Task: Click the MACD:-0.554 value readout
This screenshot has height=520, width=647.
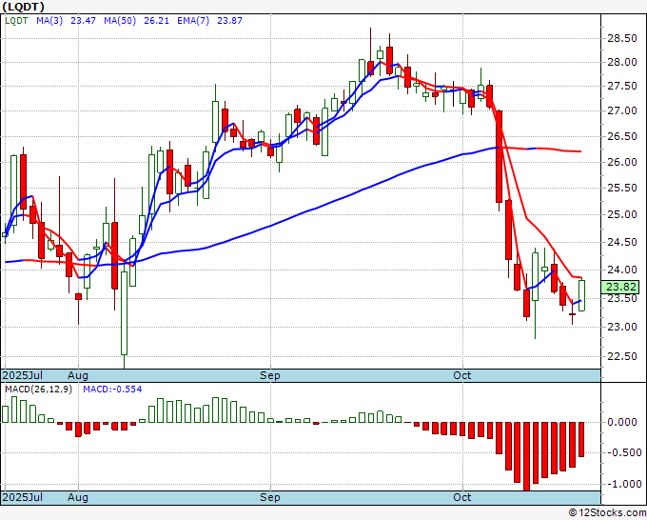Action: click(x=112, y=390)
